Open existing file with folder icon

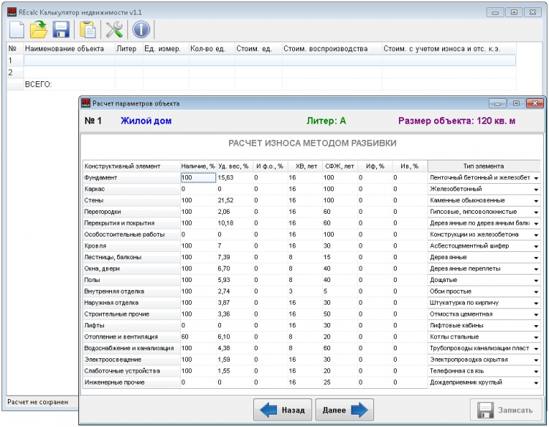(x=39, y=29)
